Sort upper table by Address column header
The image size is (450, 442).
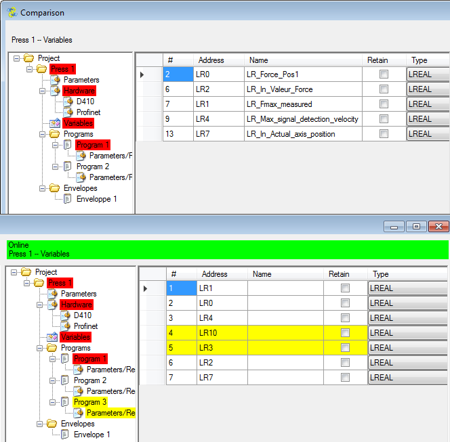click(x=219, y=60)
